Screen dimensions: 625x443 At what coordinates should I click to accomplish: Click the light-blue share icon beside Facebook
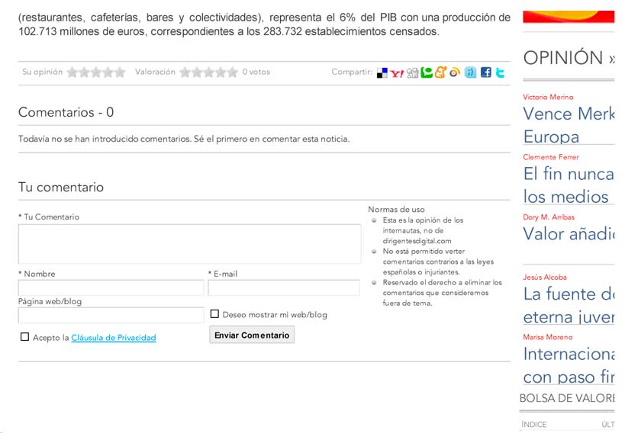pos(470,73)
